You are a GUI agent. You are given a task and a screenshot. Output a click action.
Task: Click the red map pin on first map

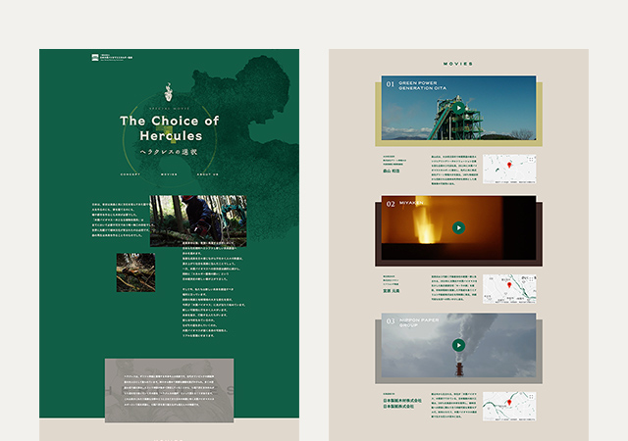point(508,167)
